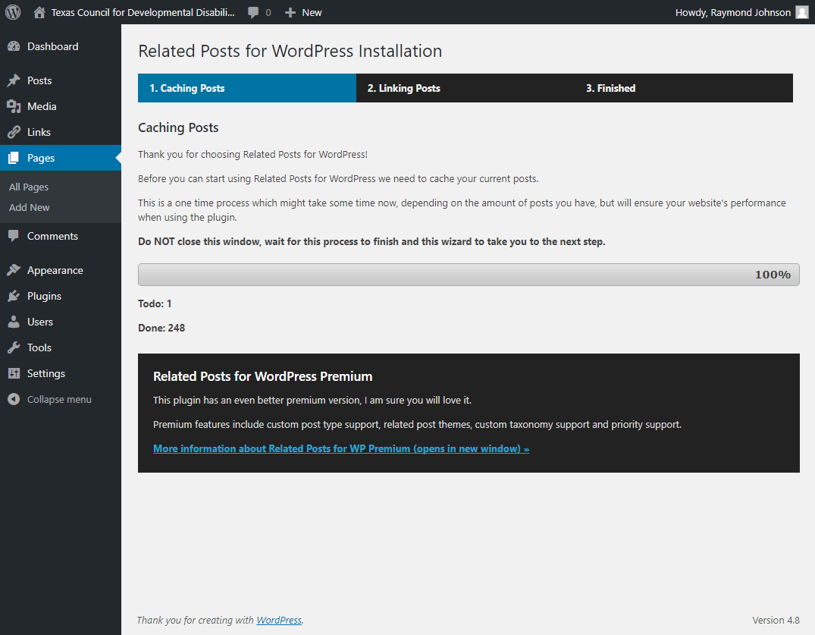Click the 1. Caching Posts step tab

(247, 88)
